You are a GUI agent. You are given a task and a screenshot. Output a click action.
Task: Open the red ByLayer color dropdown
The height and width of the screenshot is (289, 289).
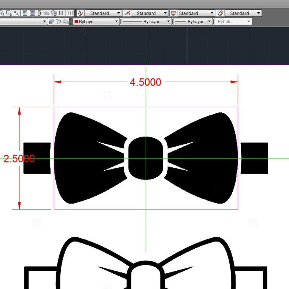click(x=96, y=22)
